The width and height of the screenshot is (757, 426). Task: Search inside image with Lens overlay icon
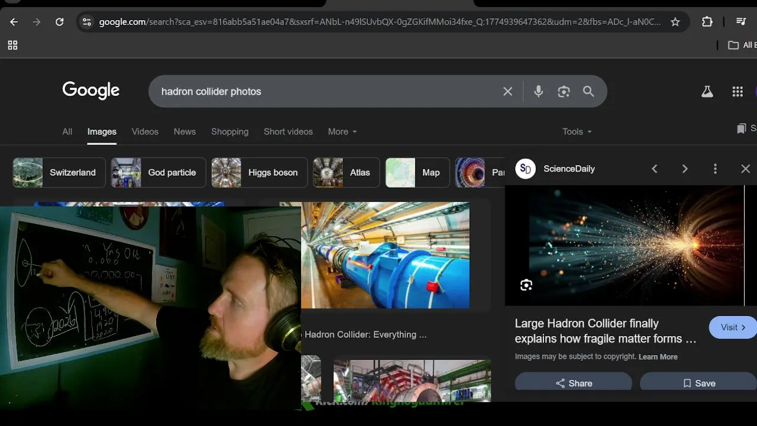(x=526, y=285)
